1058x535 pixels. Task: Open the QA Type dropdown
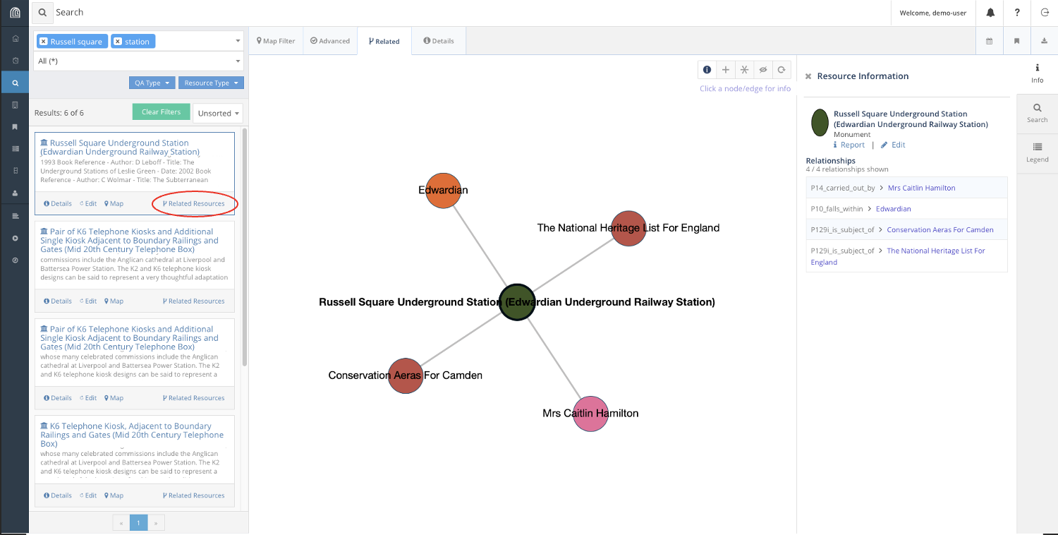coord(152,83)
